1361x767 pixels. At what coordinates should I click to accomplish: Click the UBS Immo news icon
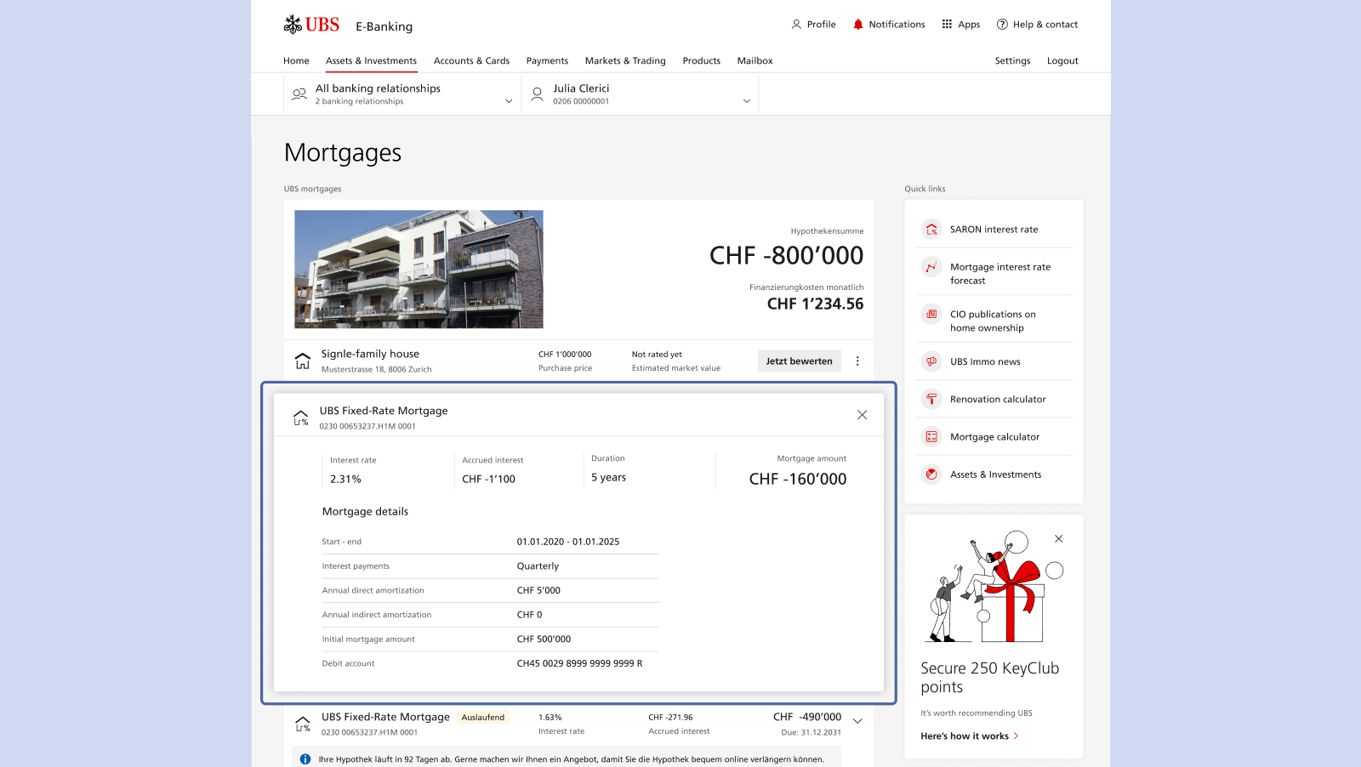tap(931, 361)
